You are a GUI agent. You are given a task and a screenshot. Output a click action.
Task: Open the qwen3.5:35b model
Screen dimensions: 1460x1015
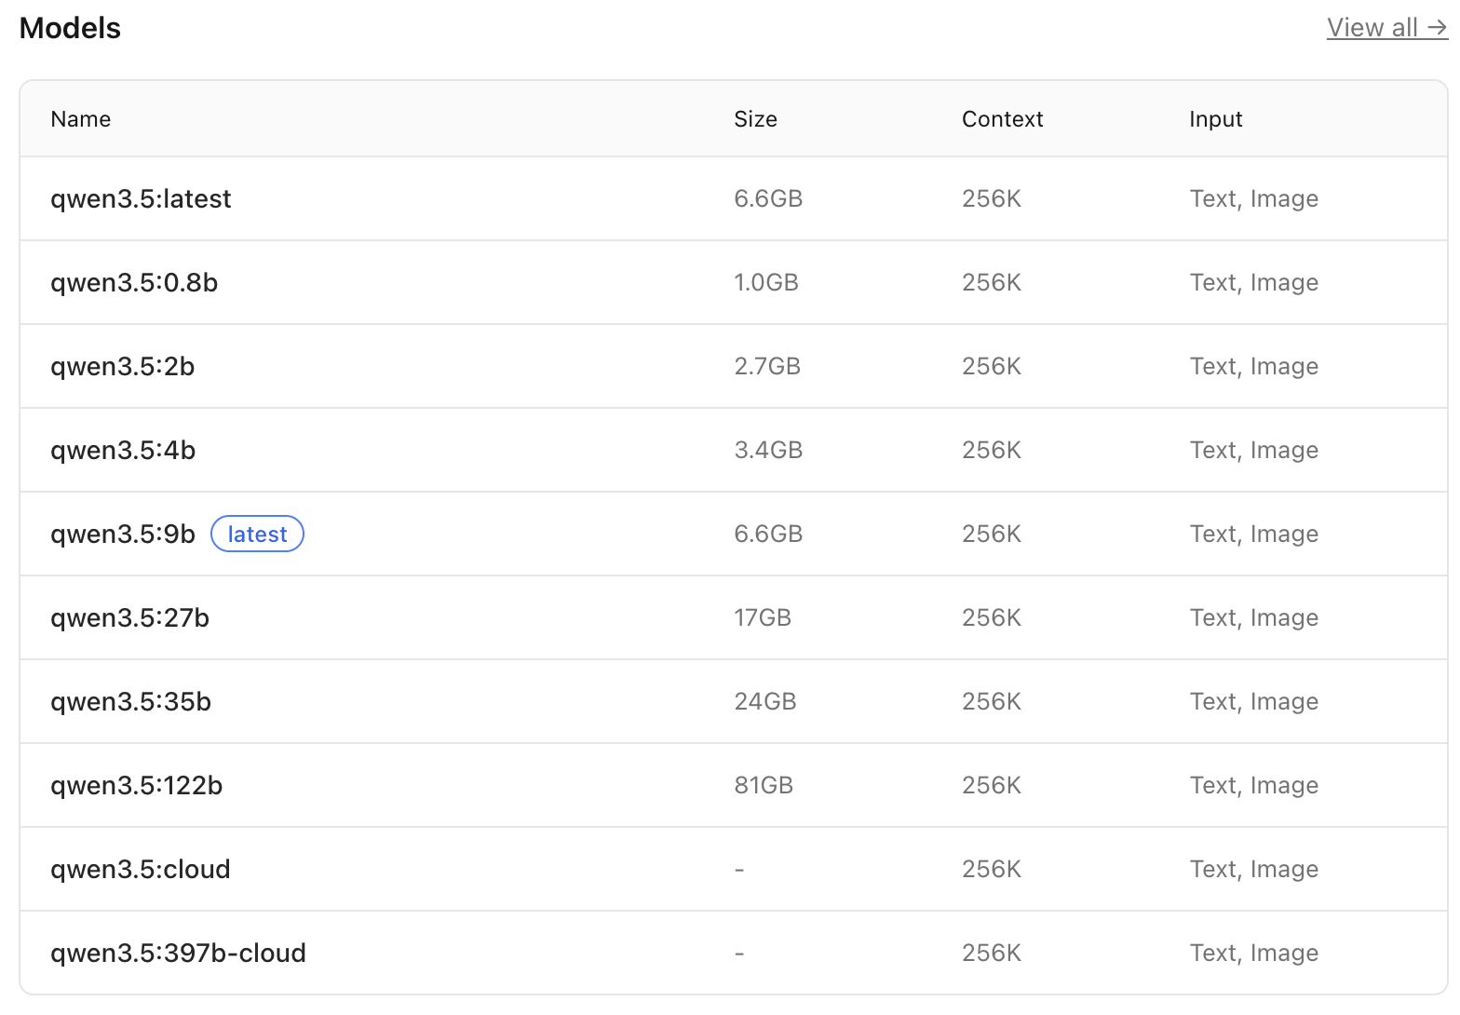[130, 702]
